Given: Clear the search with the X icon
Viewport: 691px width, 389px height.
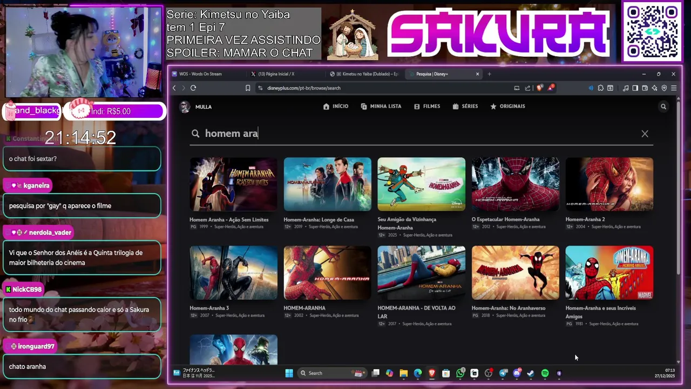Looking at the screenshot, I should 645,133.
